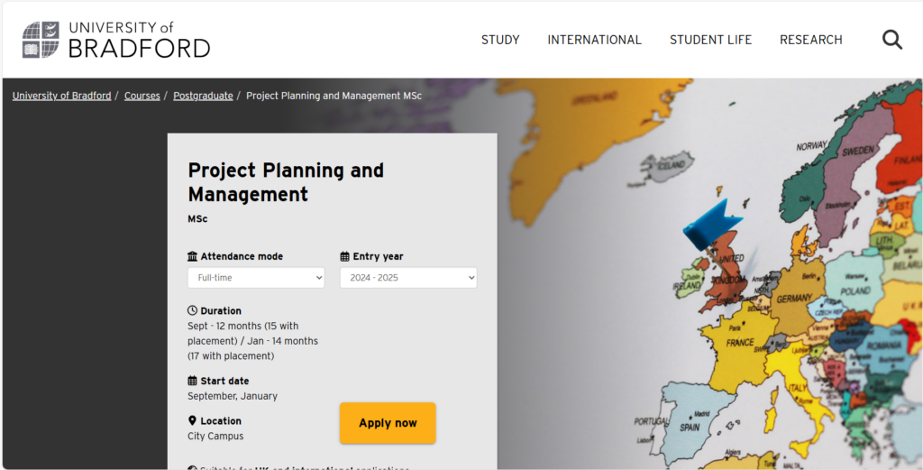
Task: Open the Attendance mode Full-time dropdown
Action: [x=256, y=278]
